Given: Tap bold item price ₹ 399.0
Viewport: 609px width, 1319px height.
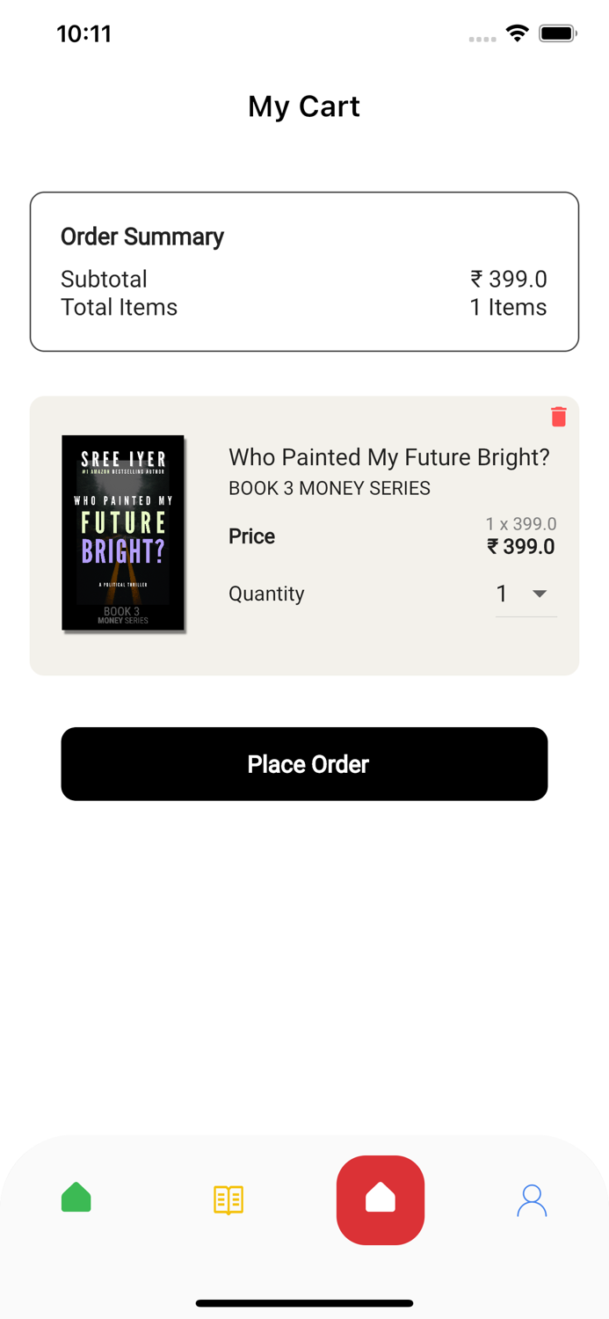Looking at the screenshot, I should click(520, 547).
